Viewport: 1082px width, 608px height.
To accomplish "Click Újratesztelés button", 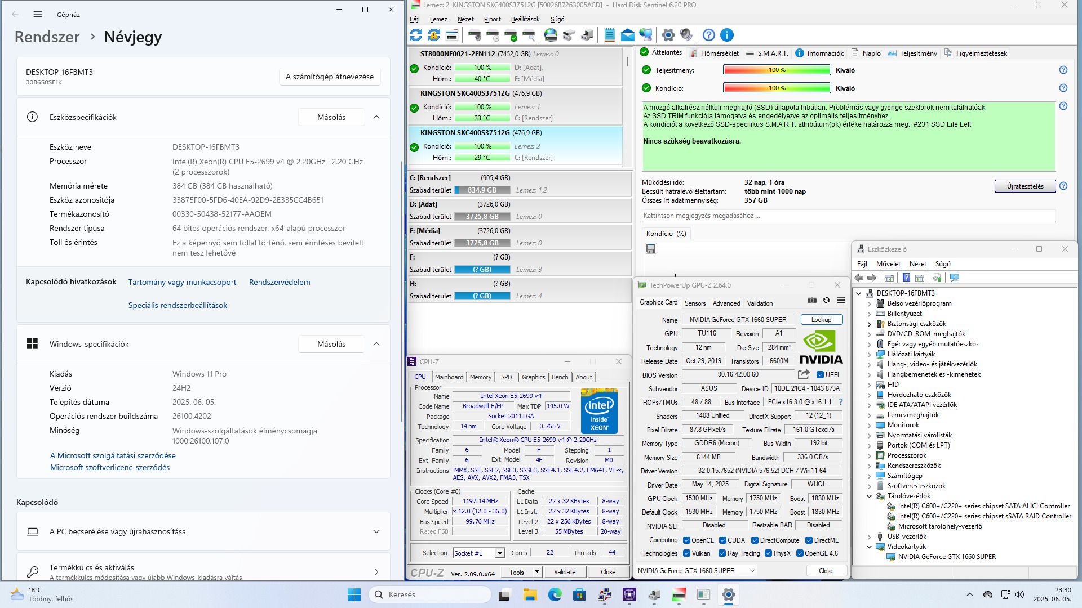I will (x=1025, y=186).
